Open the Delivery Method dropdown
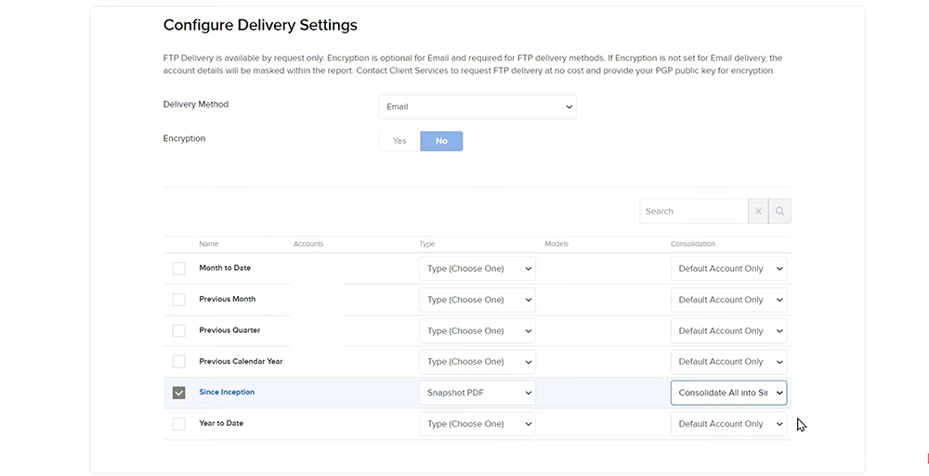 pyautogui.click(x=478, y=107)
